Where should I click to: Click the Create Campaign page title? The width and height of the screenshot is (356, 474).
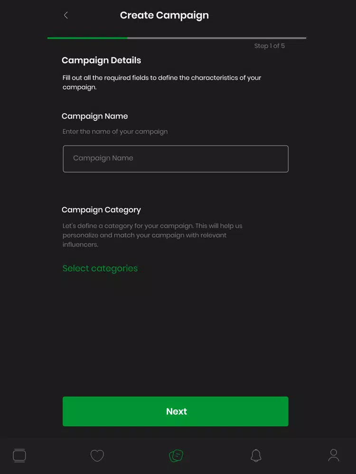[x=164, y=16]
